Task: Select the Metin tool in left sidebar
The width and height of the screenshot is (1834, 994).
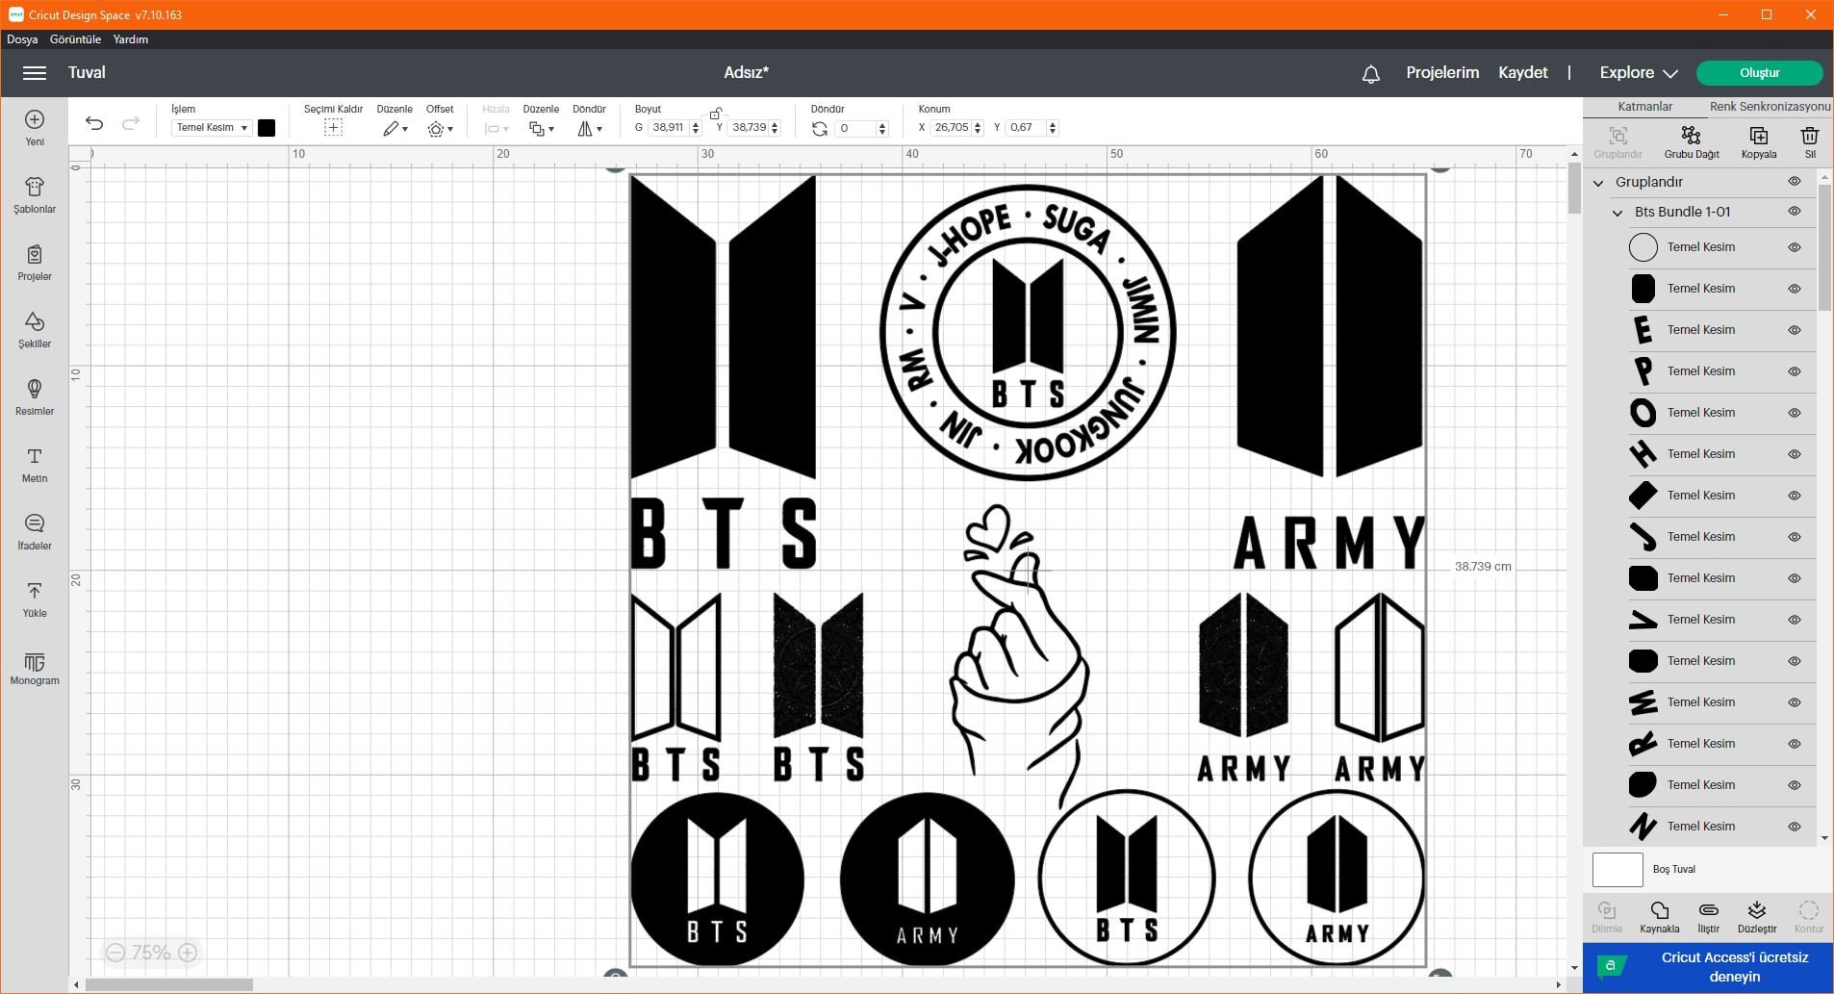Action: 34,465
